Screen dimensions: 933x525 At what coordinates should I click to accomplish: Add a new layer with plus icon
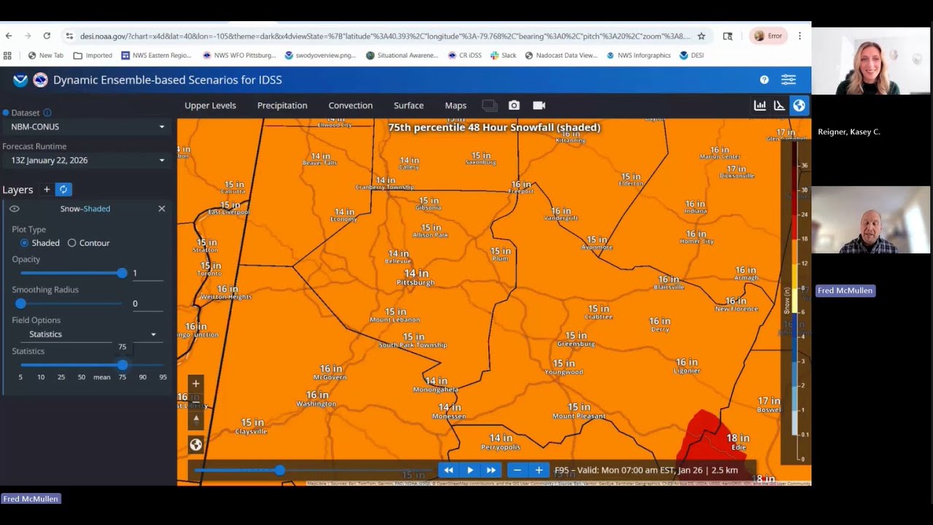[x=47, y=190]
